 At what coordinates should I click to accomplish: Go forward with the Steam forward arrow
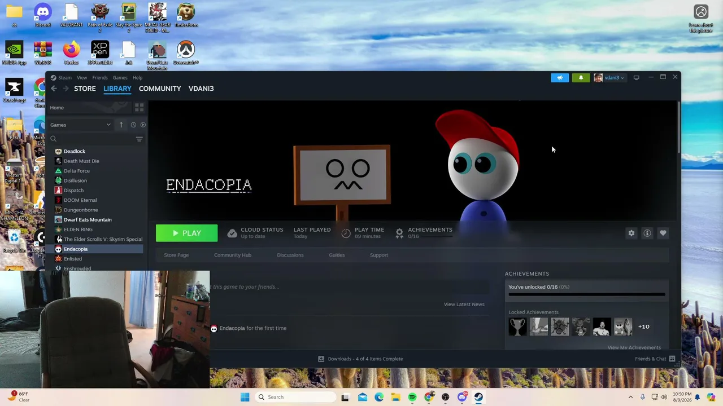coord(66,89)
